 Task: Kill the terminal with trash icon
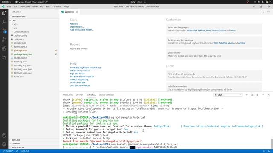(258, 95)
